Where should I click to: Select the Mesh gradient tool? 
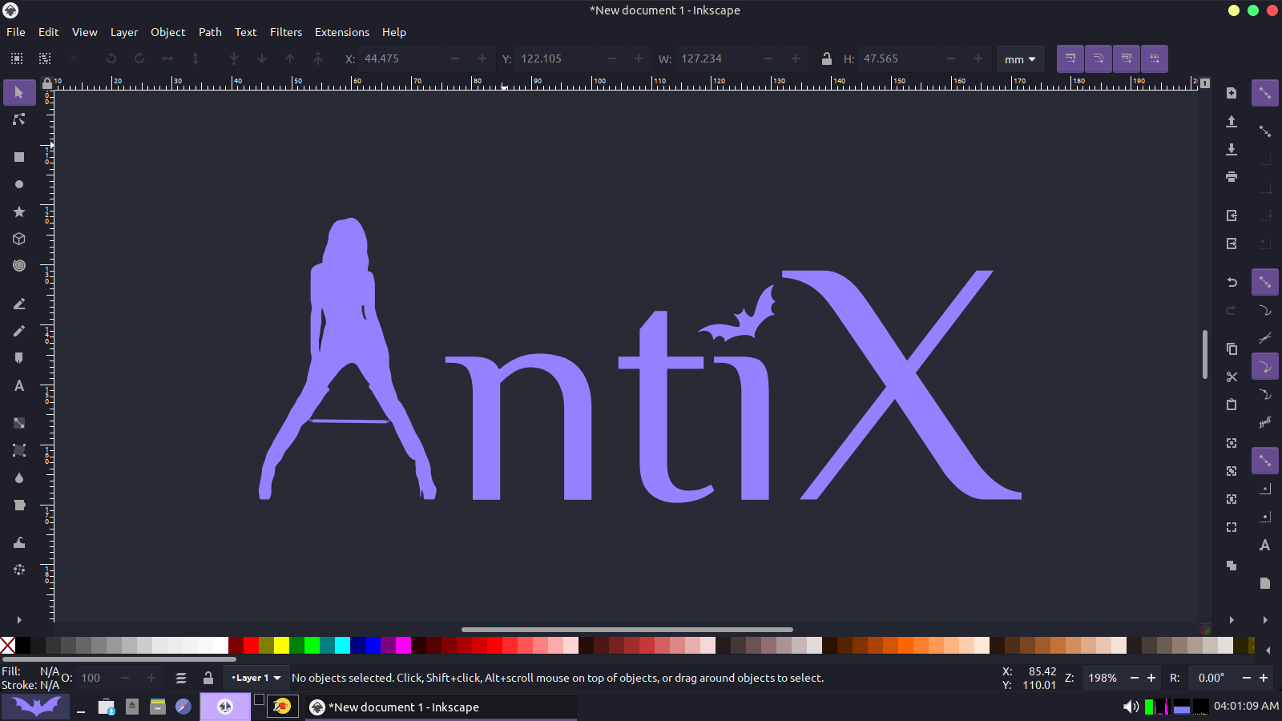[x=19, y=450]
